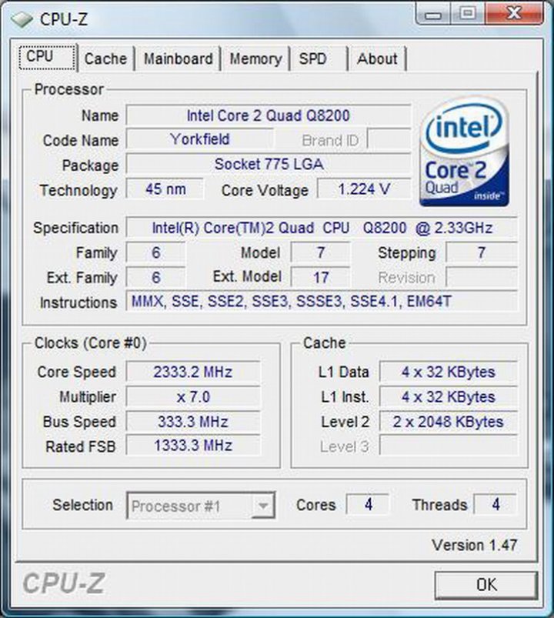The image size is (554, 618).
Task: Click the Stepping value 7
Action: [x=481, y=252]
